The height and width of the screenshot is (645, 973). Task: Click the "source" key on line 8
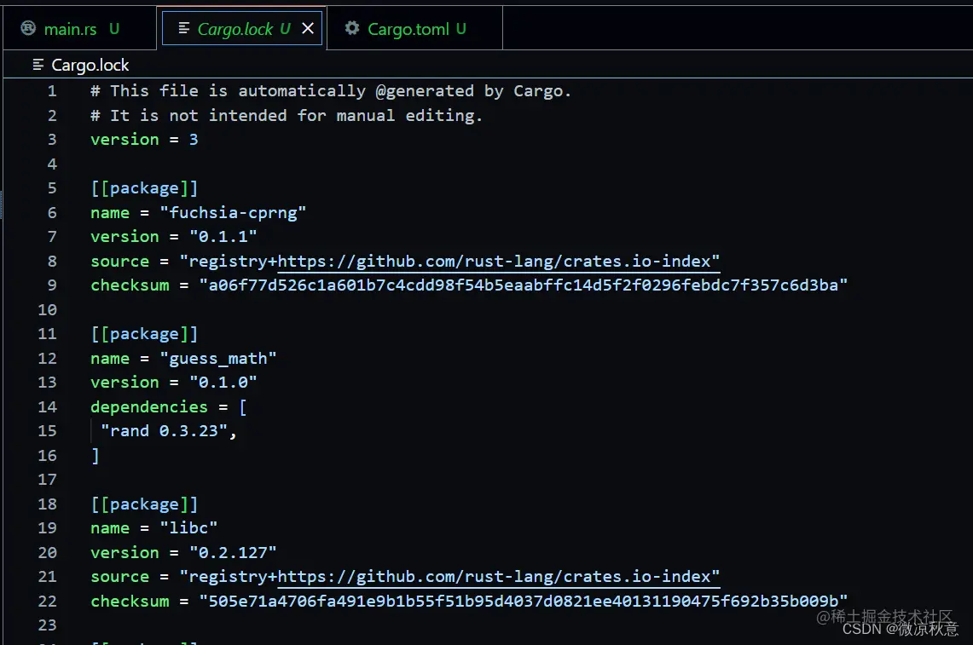[119, 261]
